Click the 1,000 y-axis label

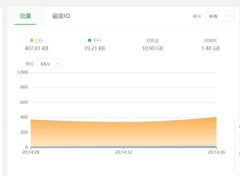click(x=22, y=72)
